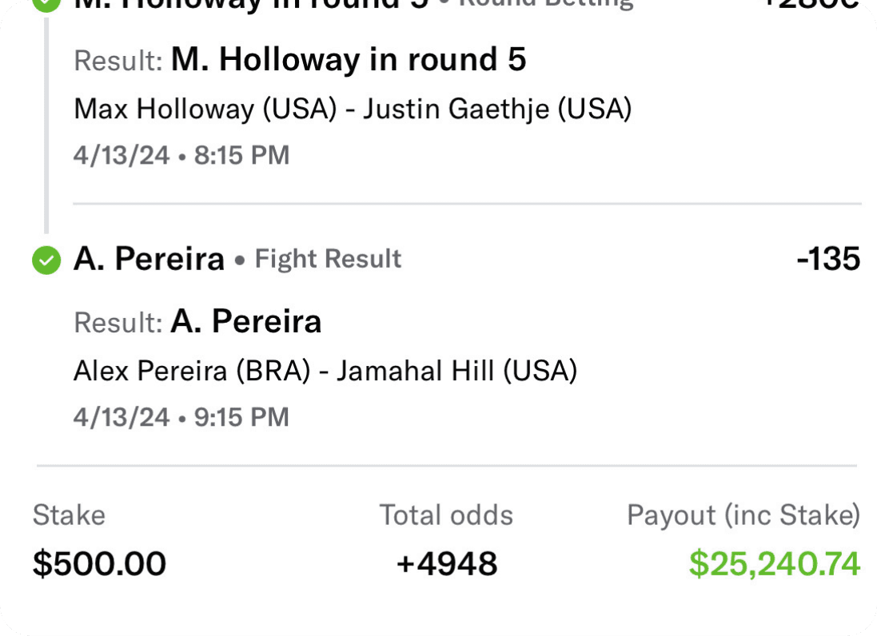Click the Stake label

pyautogui.click(x=69, y=515)
